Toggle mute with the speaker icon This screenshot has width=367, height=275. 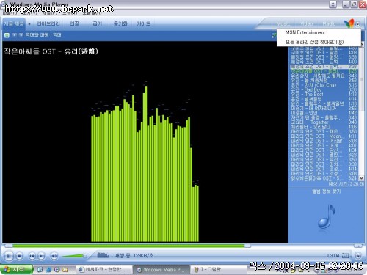pos(54,256)
